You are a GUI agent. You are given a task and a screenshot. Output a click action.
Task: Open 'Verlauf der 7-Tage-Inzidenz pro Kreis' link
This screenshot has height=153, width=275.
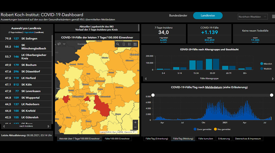(97, 30)
